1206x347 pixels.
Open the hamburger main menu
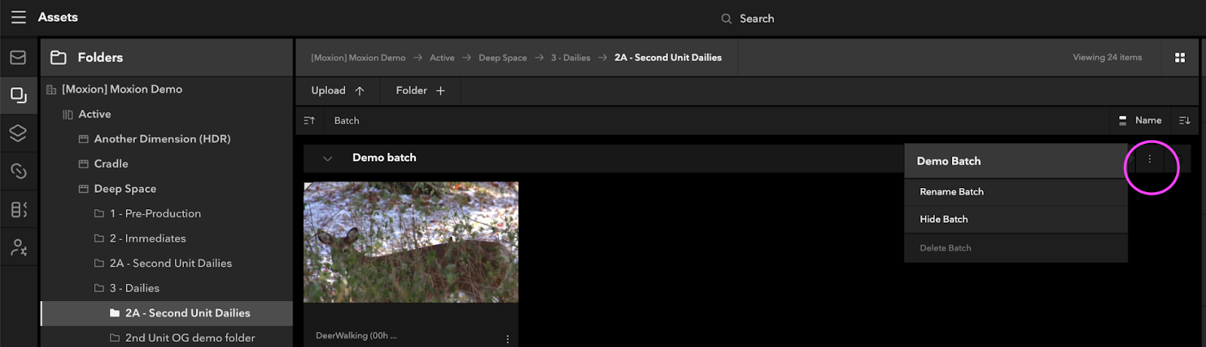tap(18, 17)
